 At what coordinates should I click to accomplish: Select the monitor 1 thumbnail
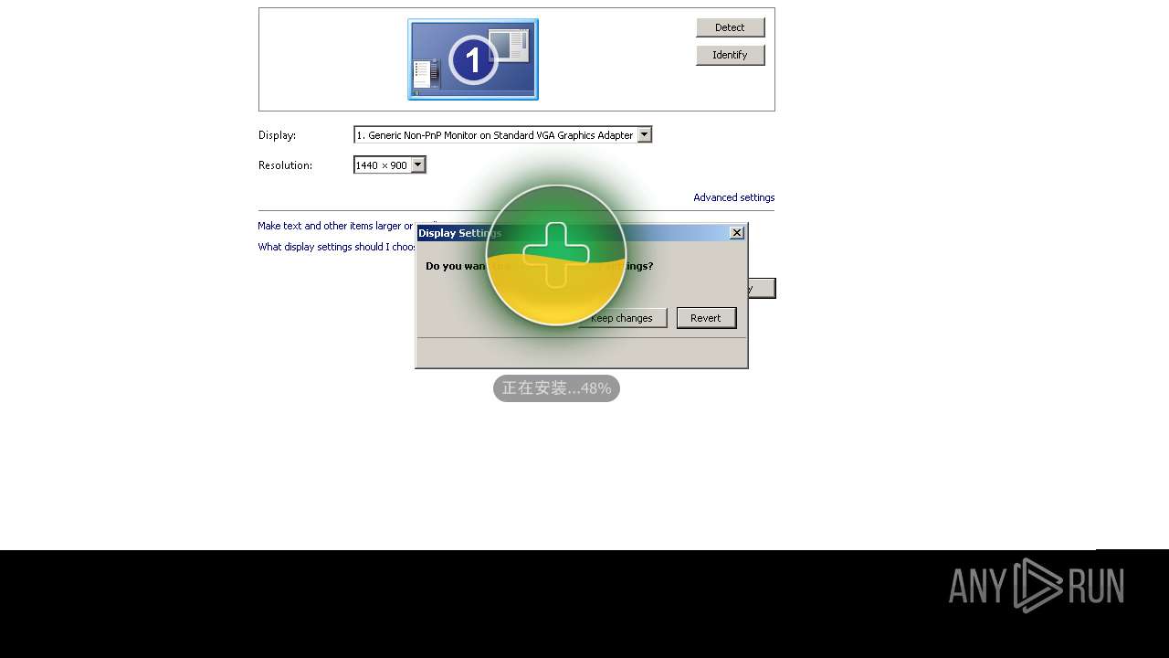tap(473, 59)
